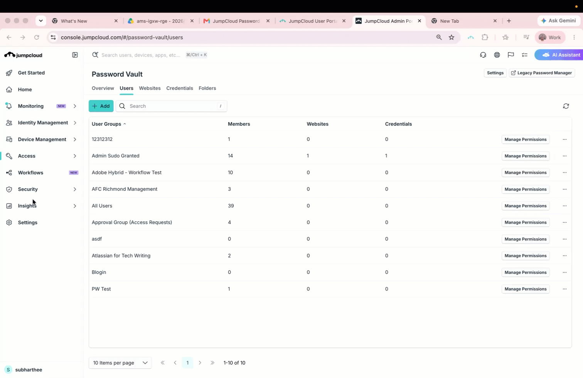The height and width of the screenshot is (378, 583).
Task: Open more options for All Users row
Action: point(564,206)
